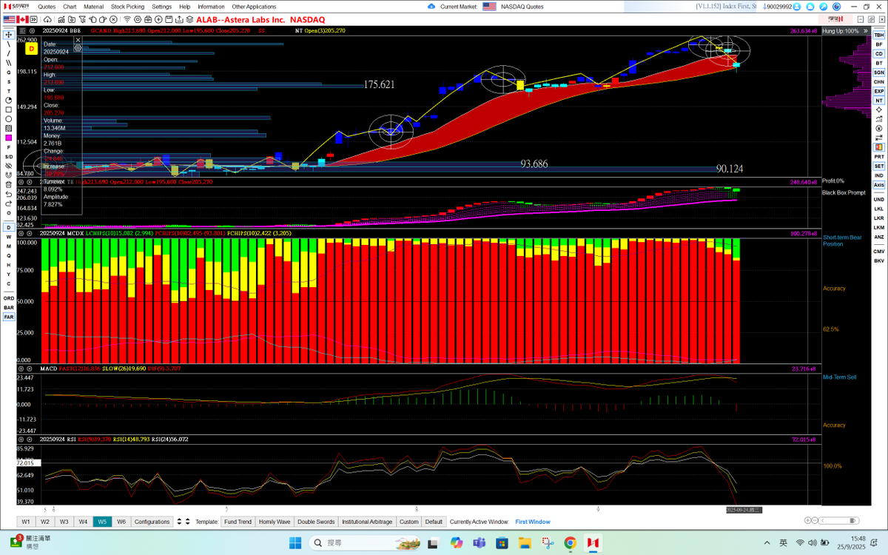The width and height of the screenshot is (888, 555).
Task: Close the data info popup
Action: [x=78, y=40]
